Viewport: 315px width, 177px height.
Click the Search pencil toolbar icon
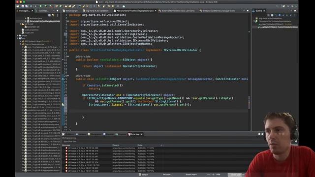tap(73, 6)
